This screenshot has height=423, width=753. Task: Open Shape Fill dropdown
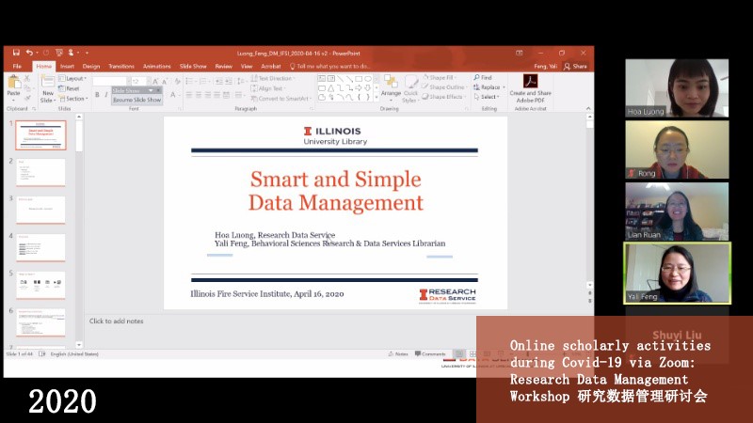(x=439, y=78)
